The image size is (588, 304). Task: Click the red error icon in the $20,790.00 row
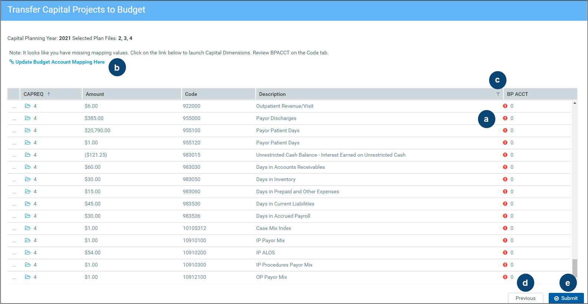(x=505, y=130)
